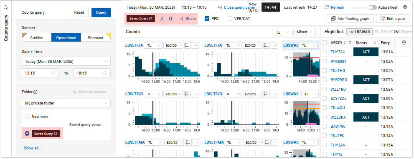The image size is (414, 159).
Task: Open ellipsis menu on LBSLTFJD E20/20 chart
Action: (274, 94)
